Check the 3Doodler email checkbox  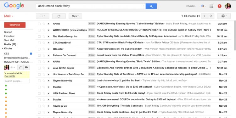39,49
